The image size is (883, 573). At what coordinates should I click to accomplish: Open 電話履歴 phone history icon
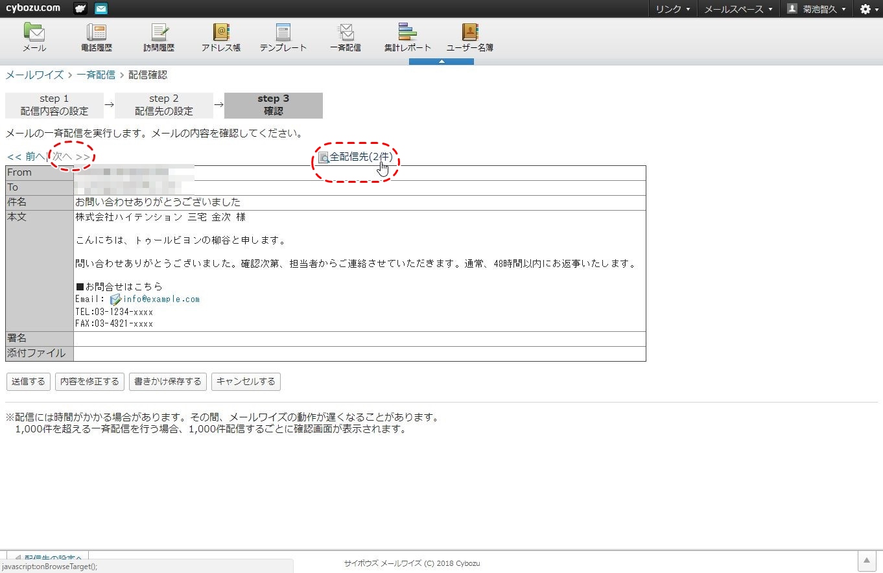click(97, 38)
